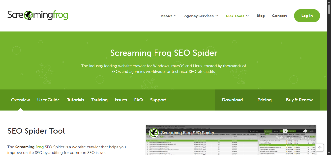Click the Log In button
The image size is (331, 155).
[x=307, y=15]
